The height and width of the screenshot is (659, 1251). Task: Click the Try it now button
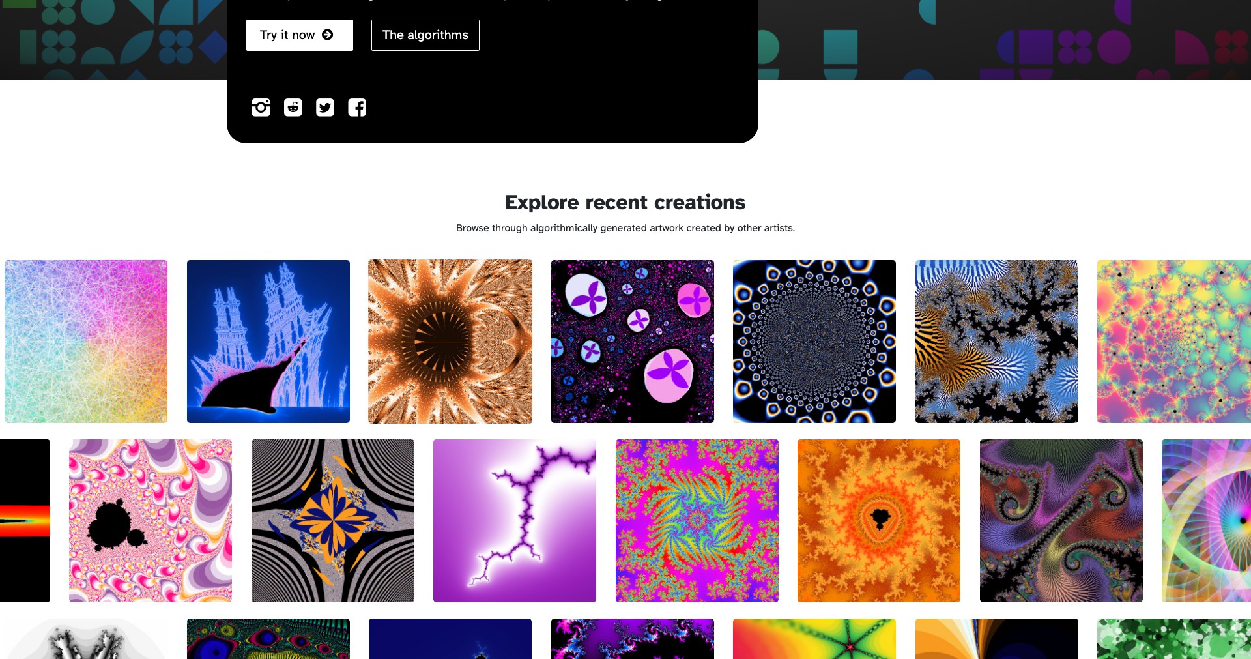pos(300,35)
